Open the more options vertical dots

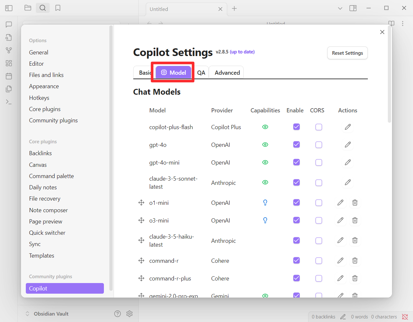click(x=403, y=24)
